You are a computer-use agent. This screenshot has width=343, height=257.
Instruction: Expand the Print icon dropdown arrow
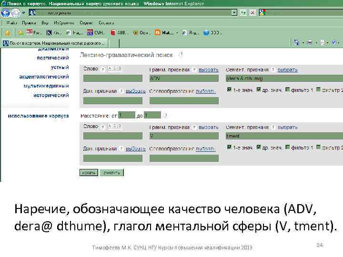(316, 43)
